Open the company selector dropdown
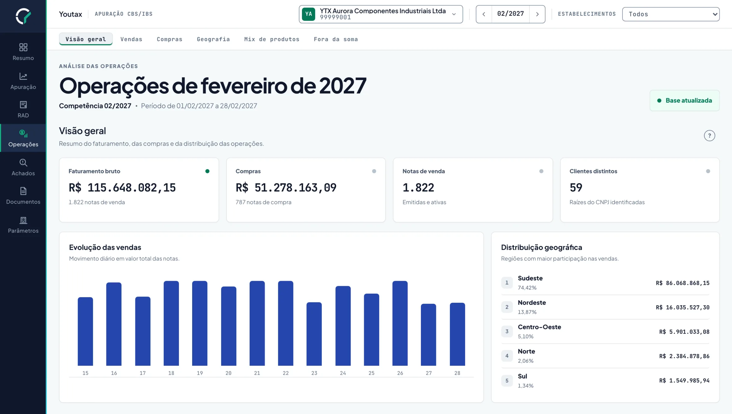This screenshot has height=414, width=732. coord(381,14)
